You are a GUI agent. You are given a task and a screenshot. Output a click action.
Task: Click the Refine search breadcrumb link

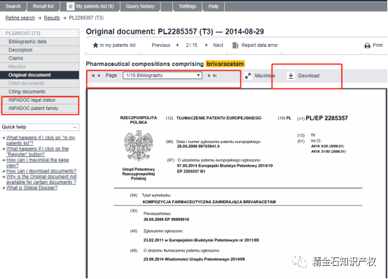tap(20, 18)
